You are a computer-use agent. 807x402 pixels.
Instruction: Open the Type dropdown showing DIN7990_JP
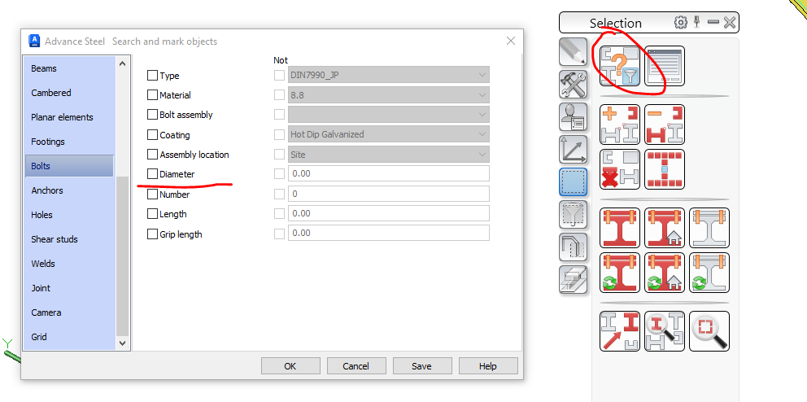[x=389, y=75]
